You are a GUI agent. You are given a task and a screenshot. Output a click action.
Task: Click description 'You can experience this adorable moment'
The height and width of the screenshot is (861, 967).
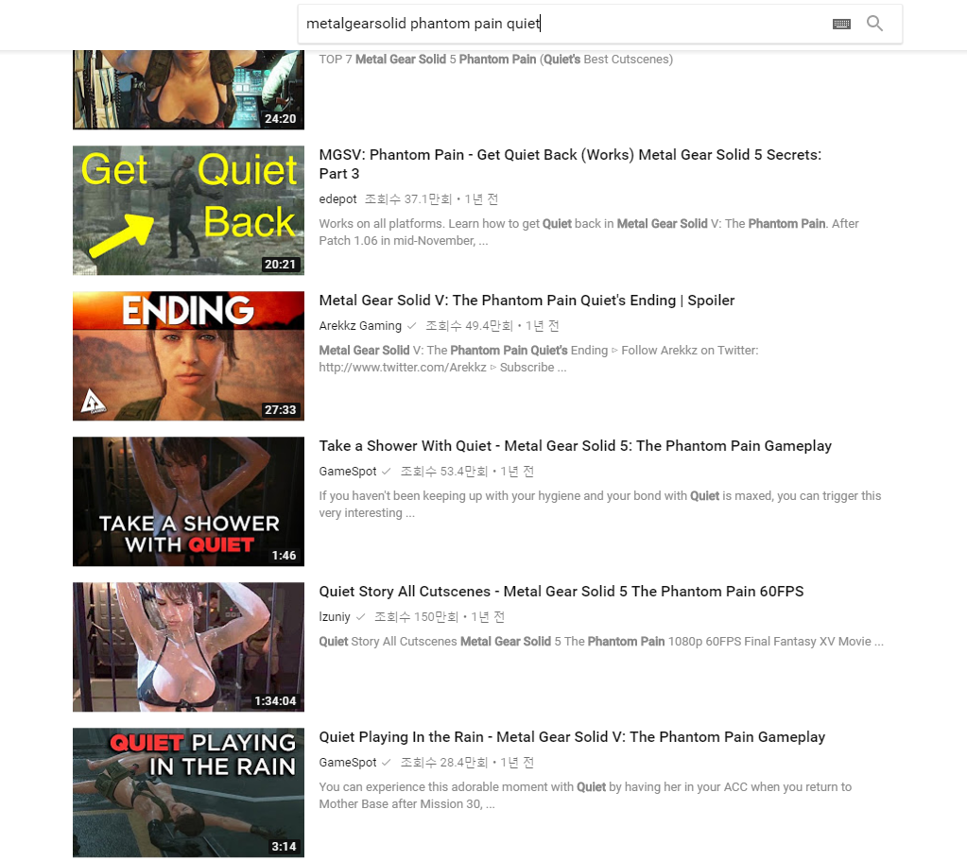(585, 796)
